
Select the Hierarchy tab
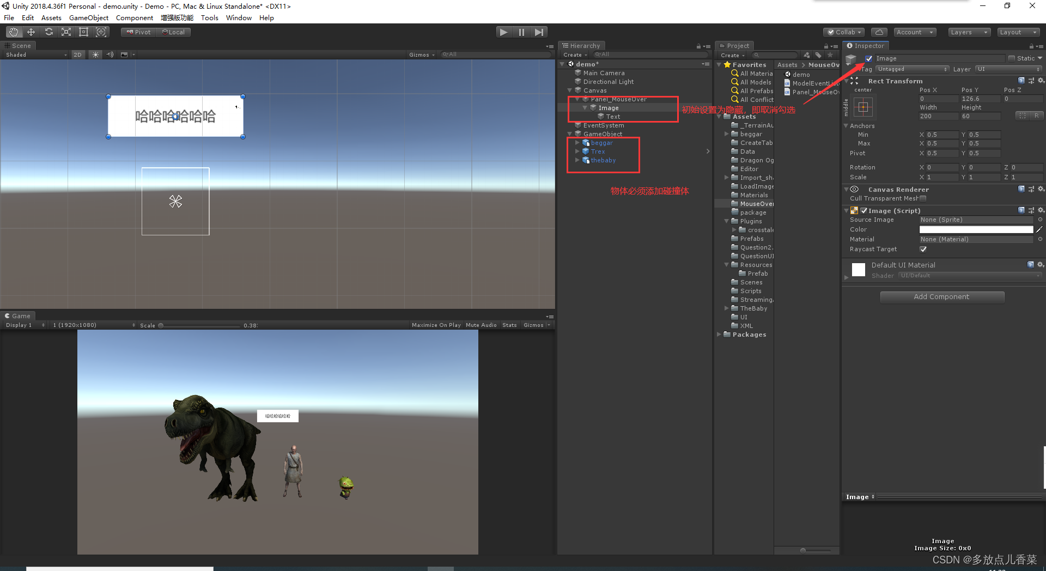point(581,46)
